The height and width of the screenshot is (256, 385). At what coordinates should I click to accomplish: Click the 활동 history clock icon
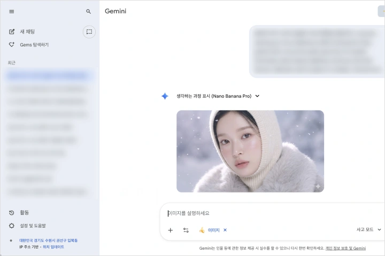click(12, 213)
